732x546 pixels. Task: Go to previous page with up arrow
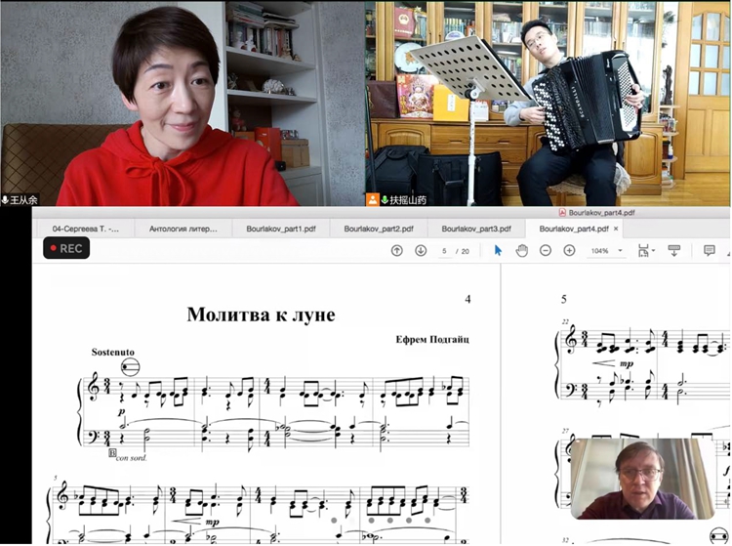click(396, 251)
